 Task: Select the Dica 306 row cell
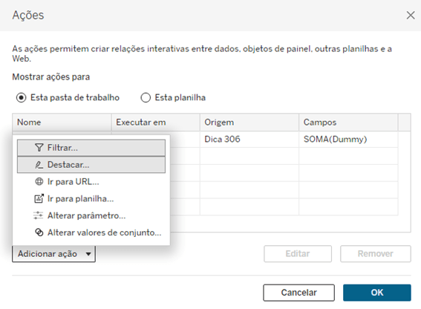click(x=249, y=139)
